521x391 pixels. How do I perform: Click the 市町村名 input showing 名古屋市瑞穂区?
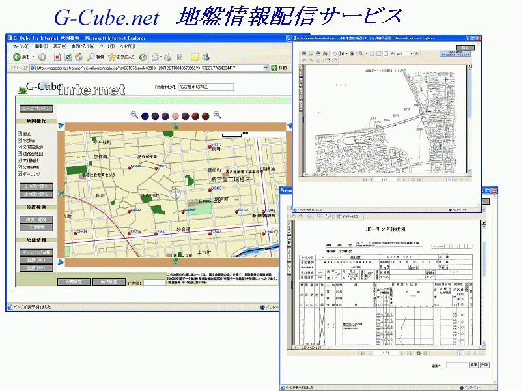pyautogui.click(x=205, y=86)
